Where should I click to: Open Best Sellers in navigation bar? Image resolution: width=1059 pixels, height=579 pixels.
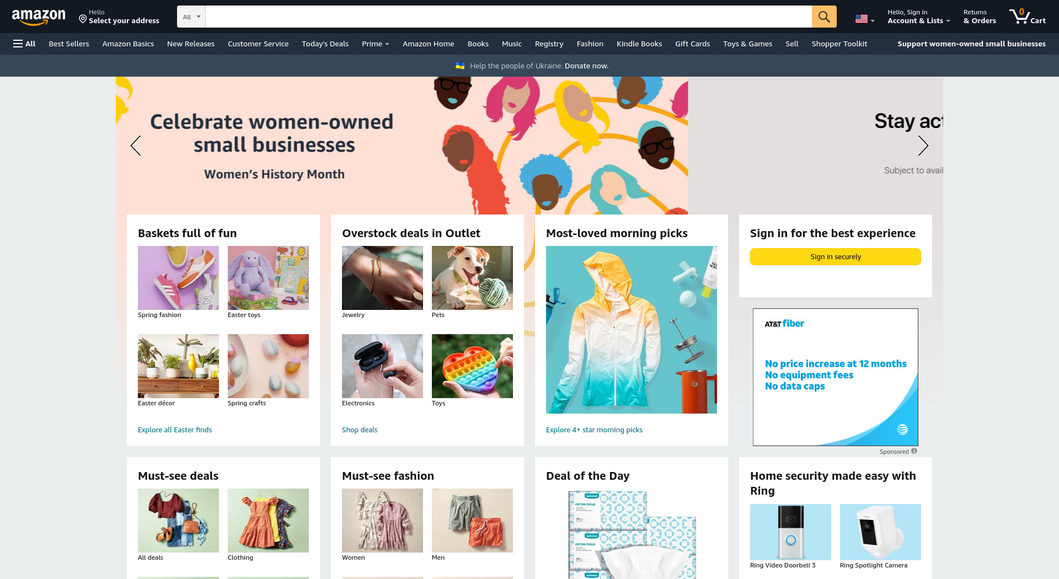(69, 44)
